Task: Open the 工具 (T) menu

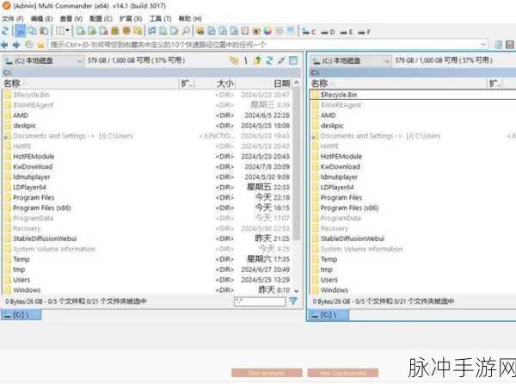Action: coord(160,18)
